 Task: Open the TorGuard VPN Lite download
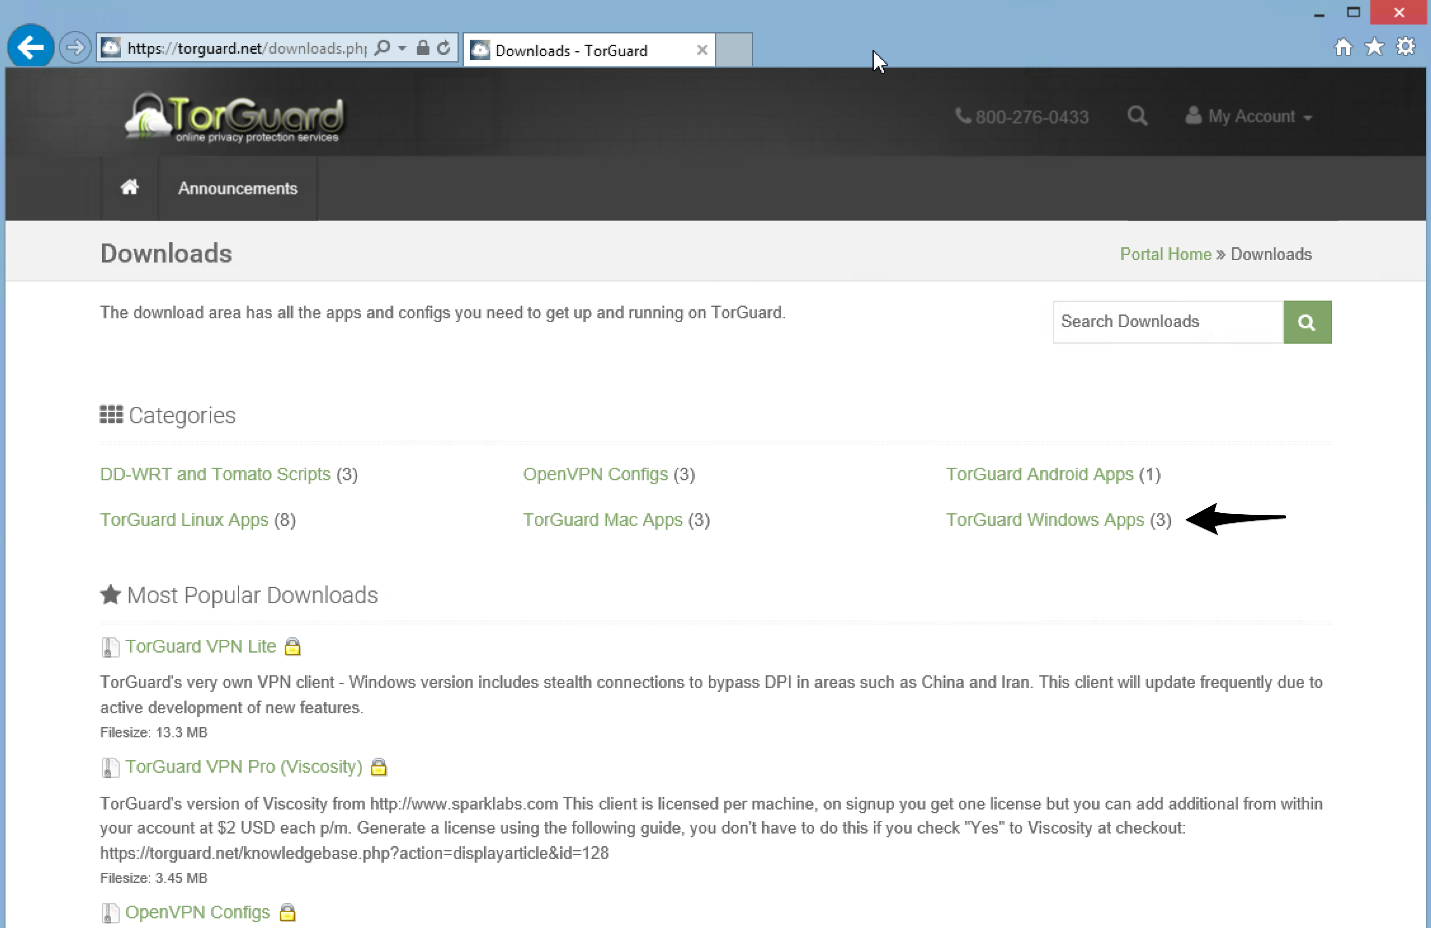201,646
